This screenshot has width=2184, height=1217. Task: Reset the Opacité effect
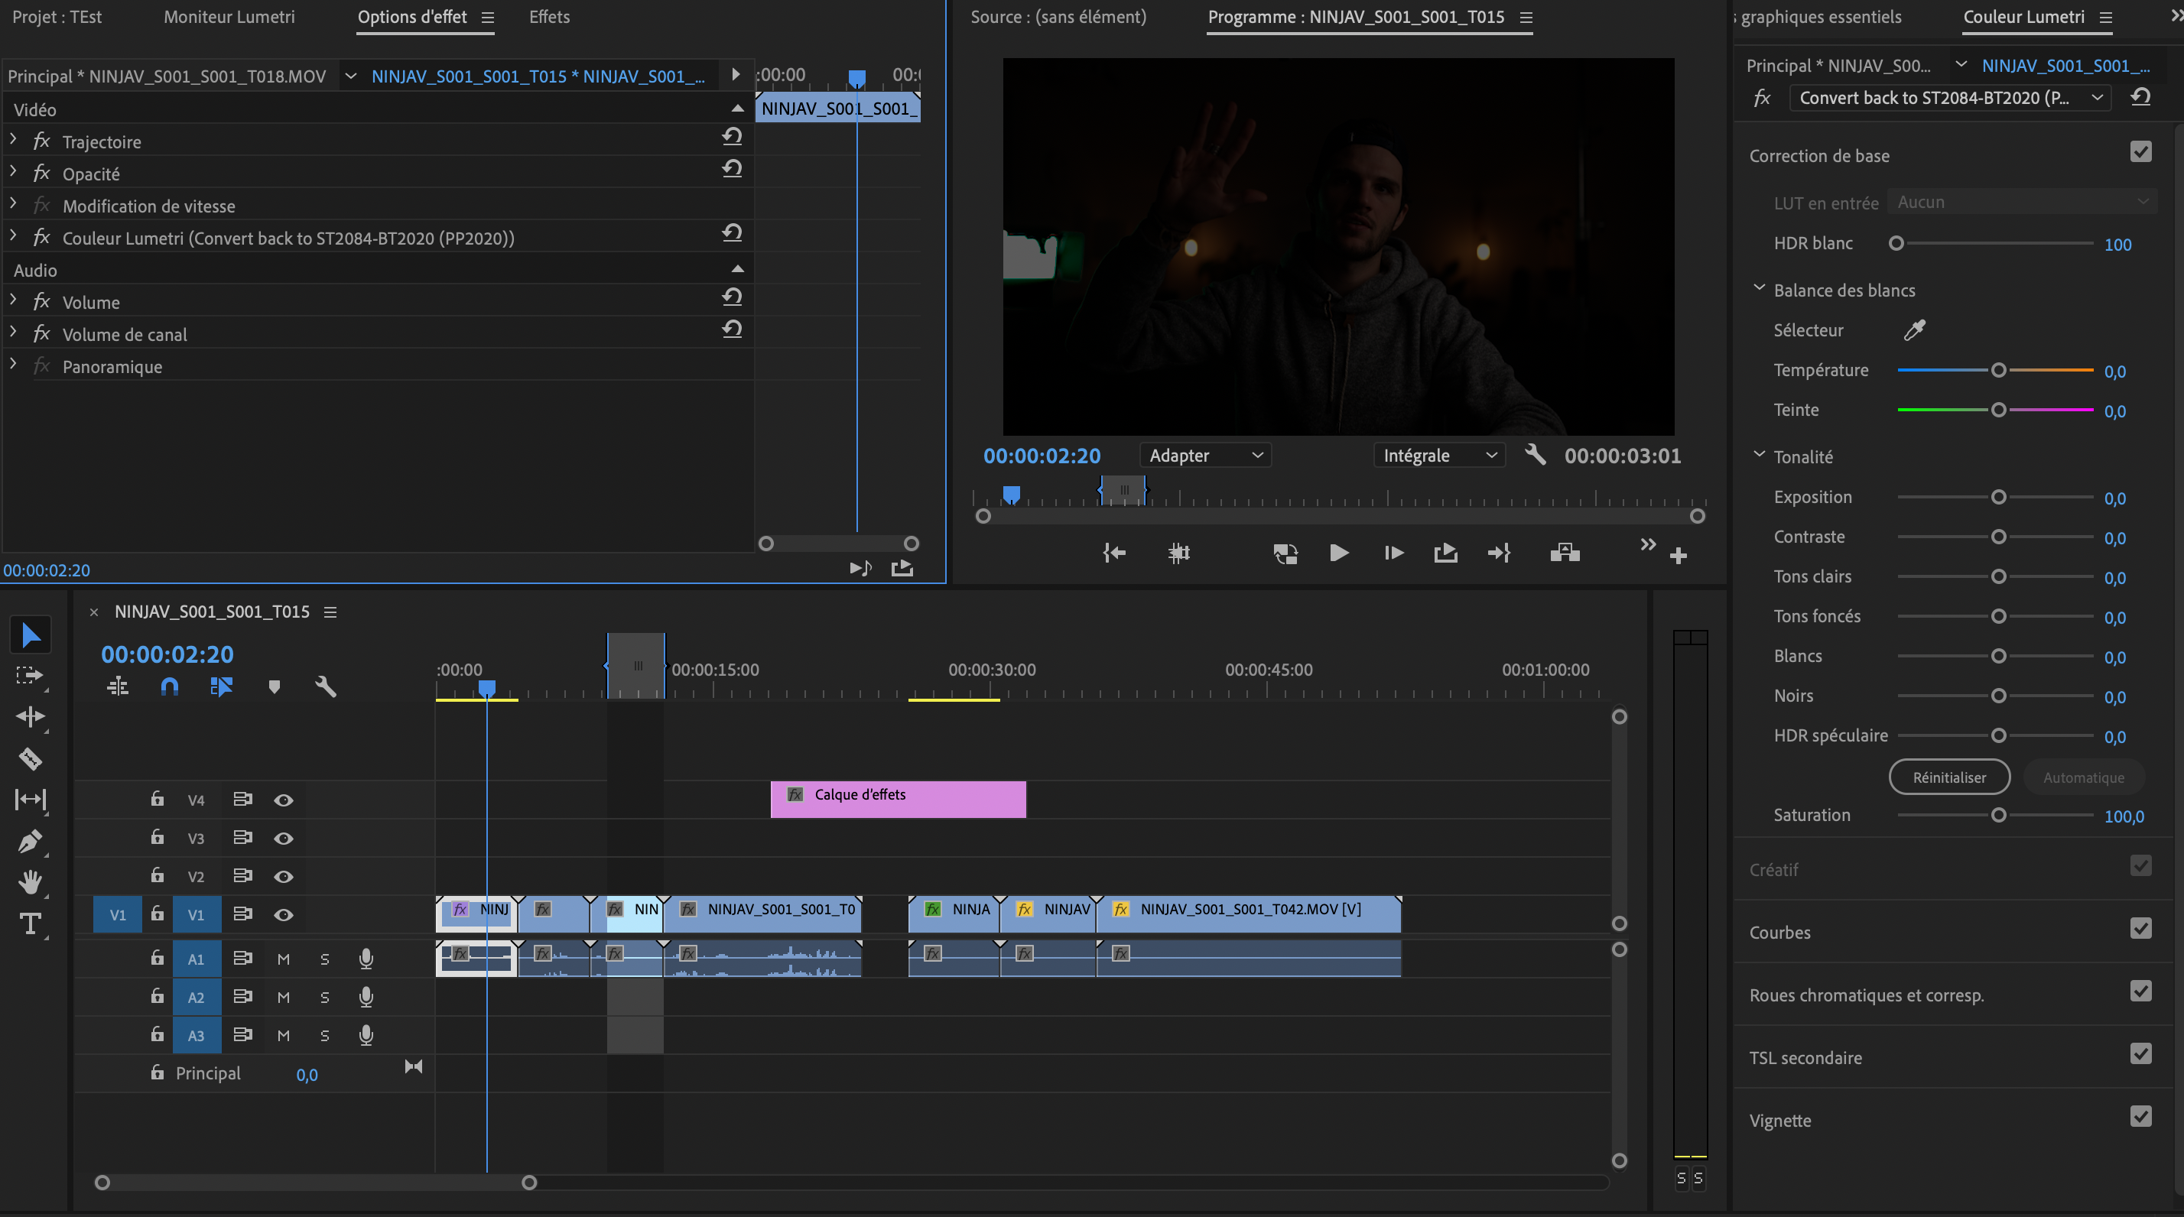[732, 169]
